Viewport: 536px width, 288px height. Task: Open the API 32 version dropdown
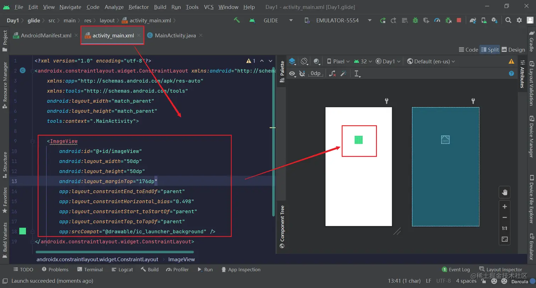point(363,61)
